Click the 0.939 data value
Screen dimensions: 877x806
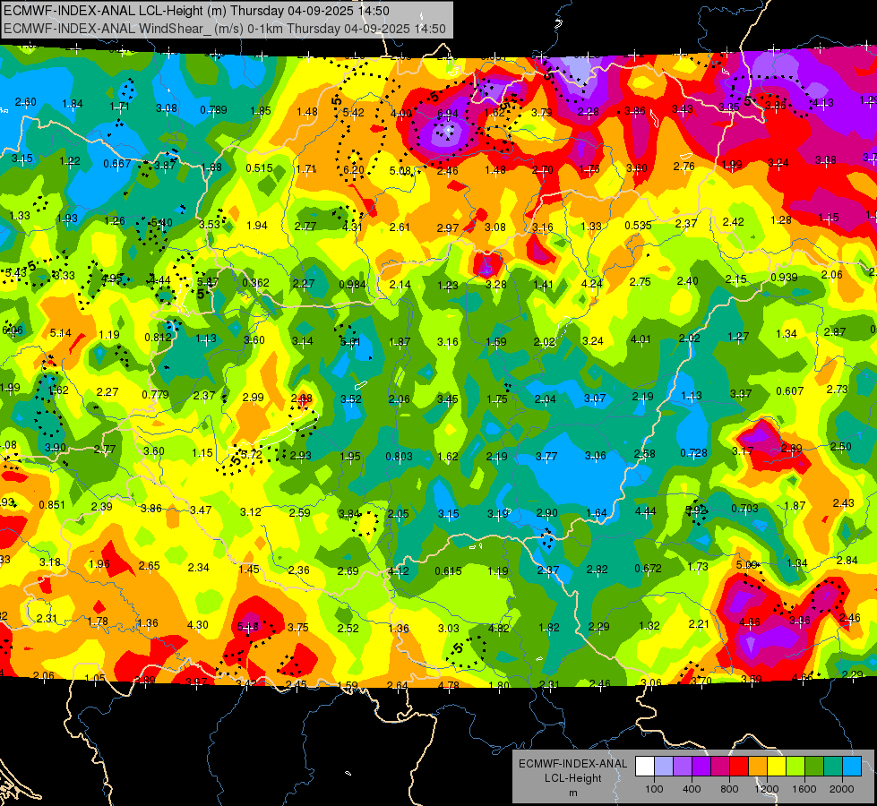[x=784, y=278]
